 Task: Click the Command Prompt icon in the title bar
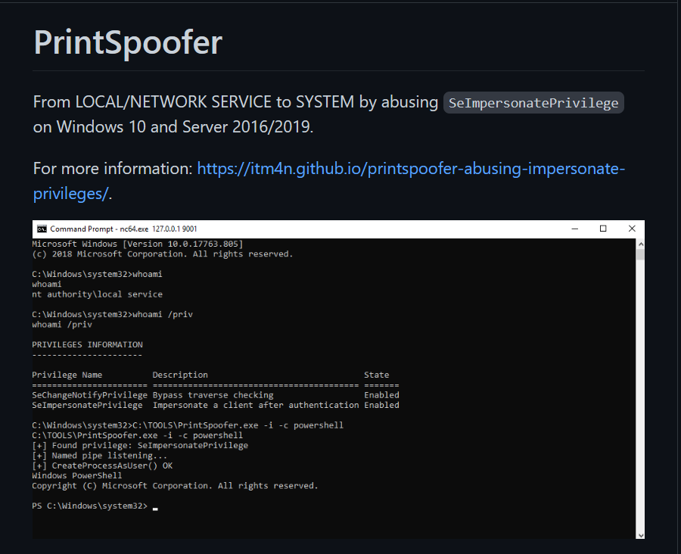click(42, 229)
